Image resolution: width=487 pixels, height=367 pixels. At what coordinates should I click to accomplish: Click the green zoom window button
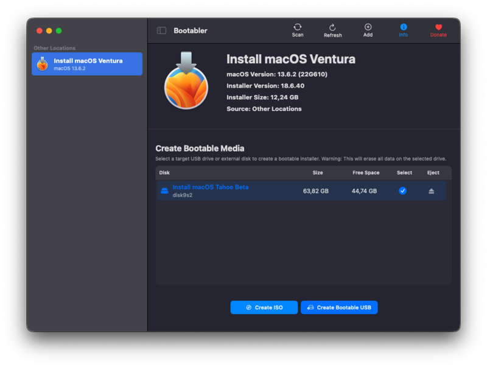pos(59,30)
